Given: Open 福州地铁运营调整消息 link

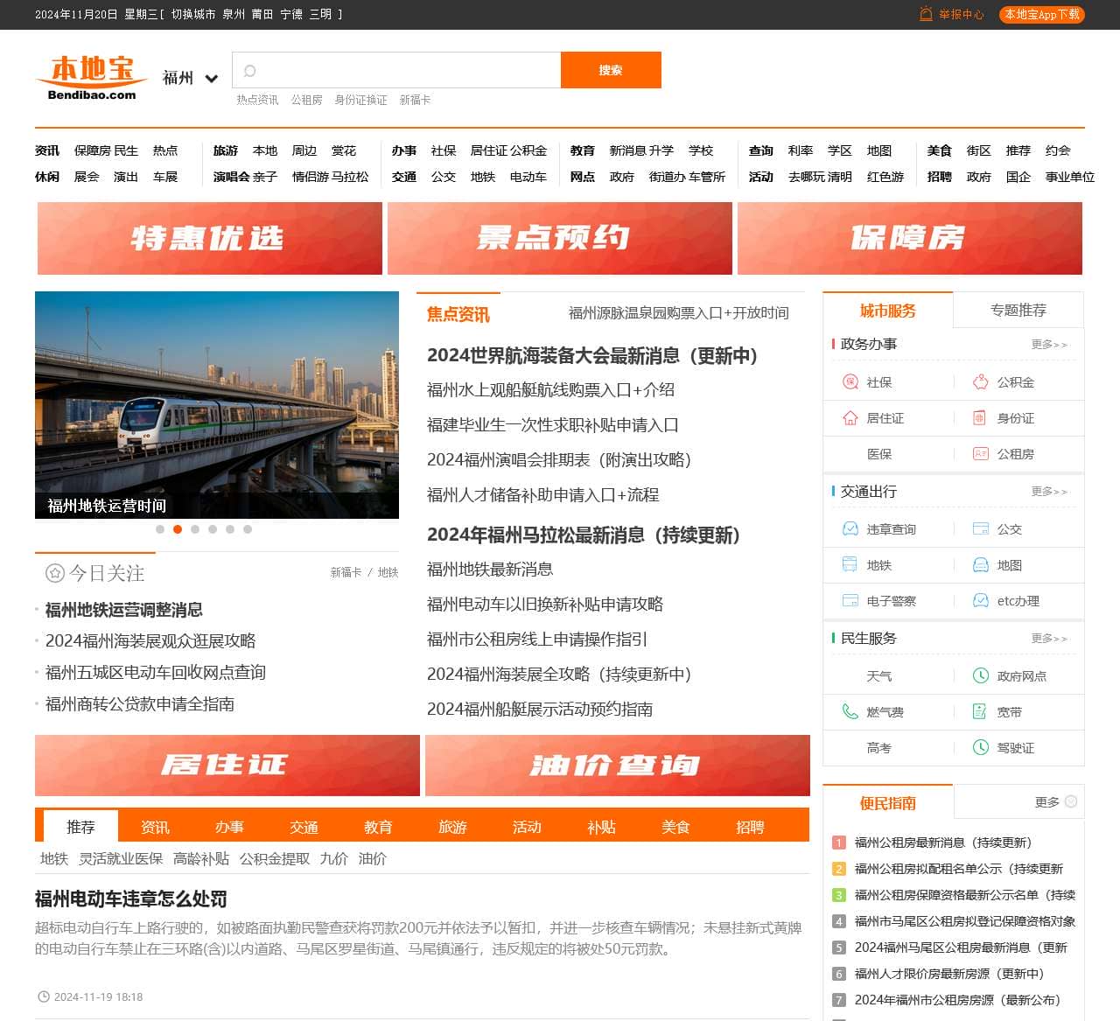Looking at the screenshot, I should (x=124, y=610).
